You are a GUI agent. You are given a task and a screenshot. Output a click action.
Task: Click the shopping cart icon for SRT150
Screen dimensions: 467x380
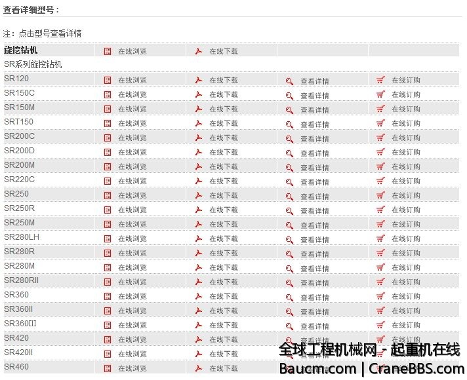tap(380, 123)
